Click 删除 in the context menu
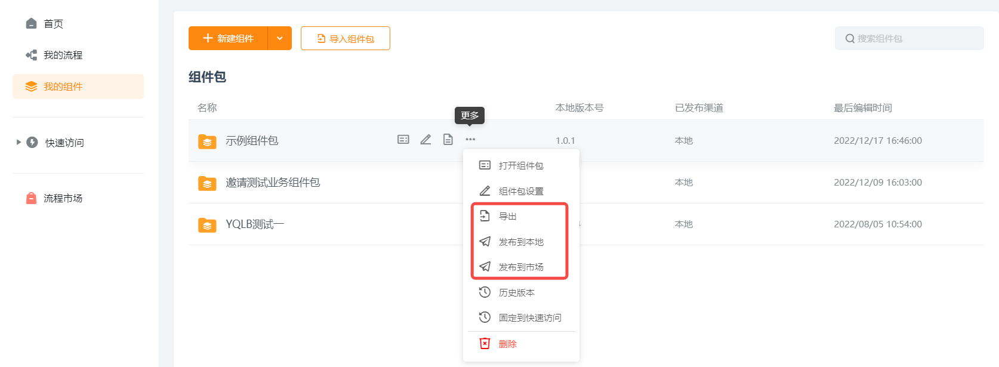Image resolution: width=999 pixels, height=367 pixels. (x=507, y=344)
